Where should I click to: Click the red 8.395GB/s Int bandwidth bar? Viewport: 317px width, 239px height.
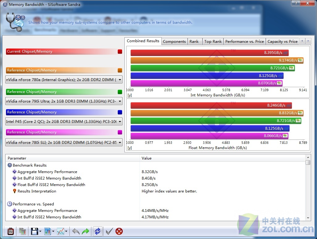click(210, 53)
